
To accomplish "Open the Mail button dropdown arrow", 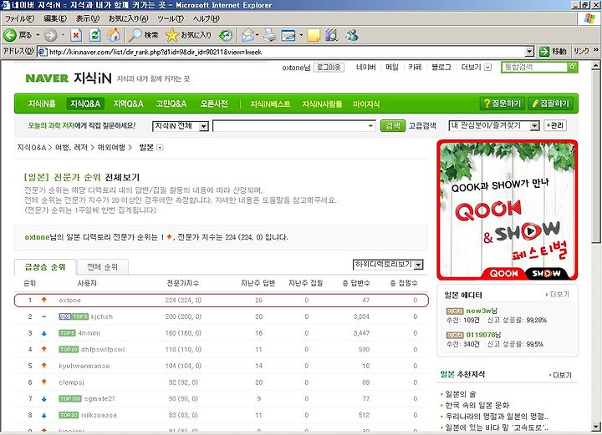I will tap(257, 35).
